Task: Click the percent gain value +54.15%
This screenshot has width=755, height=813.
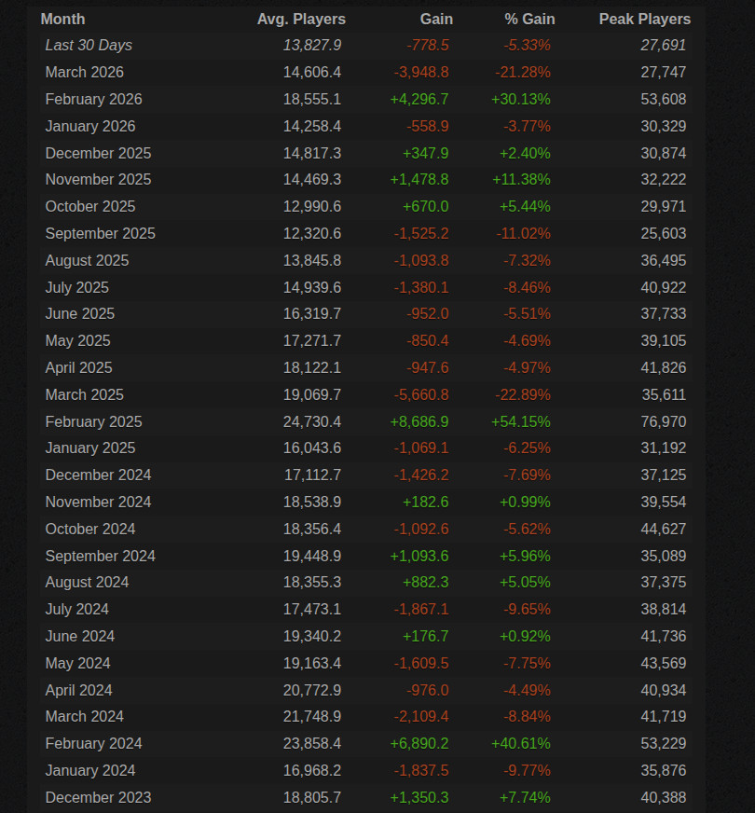Action: [x=521, y=421]
